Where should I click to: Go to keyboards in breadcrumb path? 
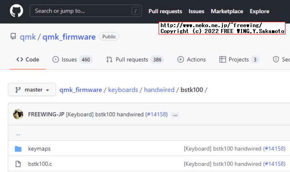click(x=123, y=90)
